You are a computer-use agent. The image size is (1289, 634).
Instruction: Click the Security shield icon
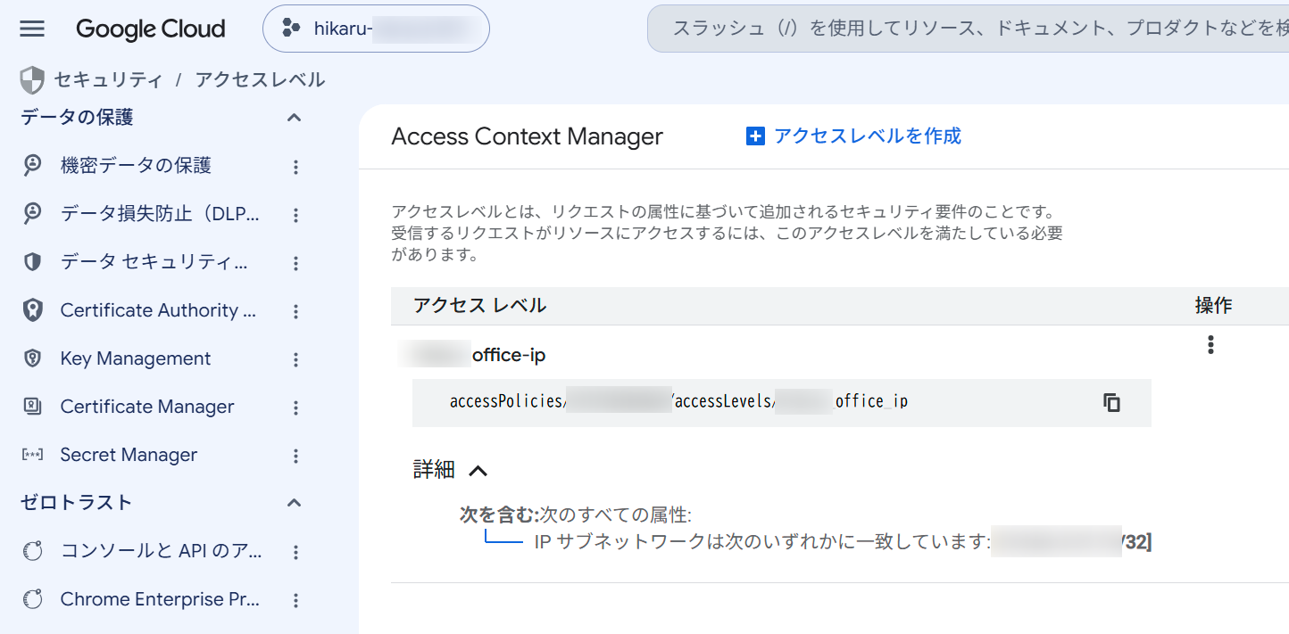point(32,80)
